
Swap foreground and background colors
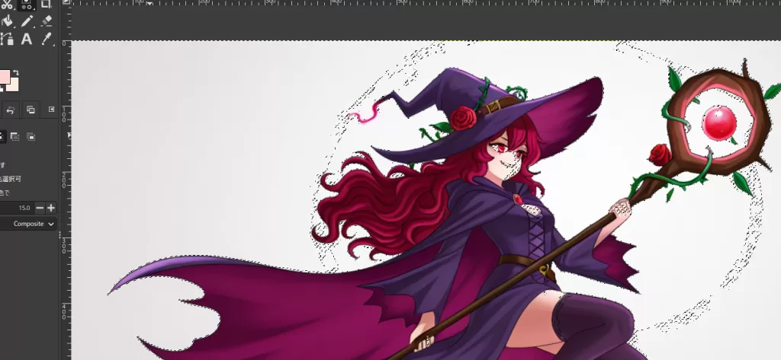pos(17,72)
